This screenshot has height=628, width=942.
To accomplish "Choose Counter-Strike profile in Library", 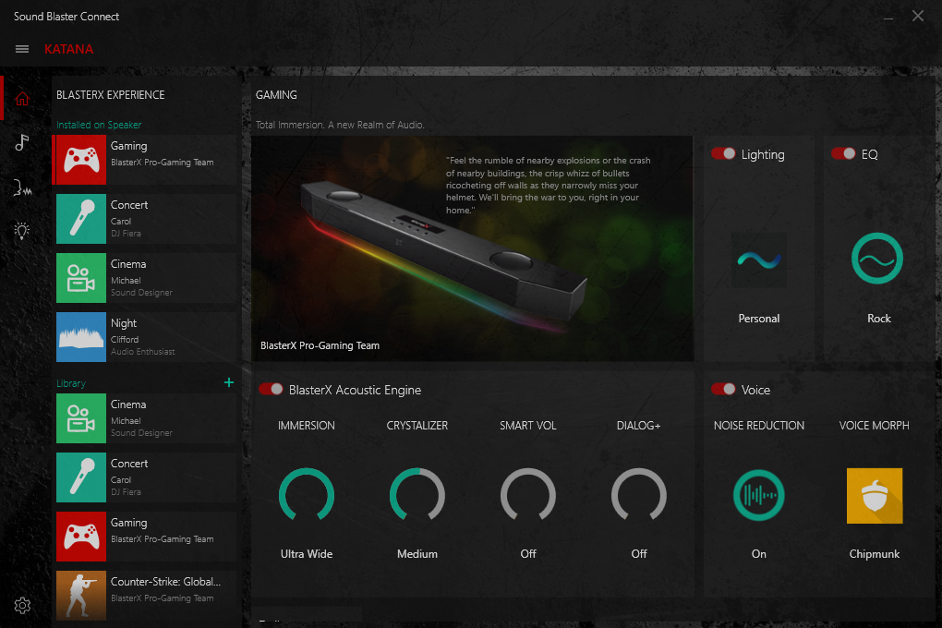I will 145,589.
